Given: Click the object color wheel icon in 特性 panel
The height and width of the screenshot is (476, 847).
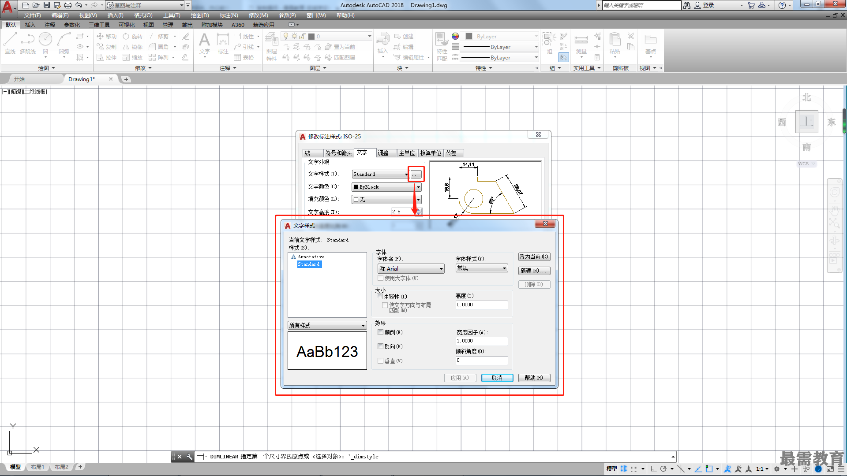Looking at the screenshot, I should click(x=455, y=36).
